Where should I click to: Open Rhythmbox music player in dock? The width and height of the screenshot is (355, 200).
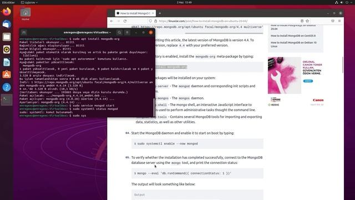7,49
